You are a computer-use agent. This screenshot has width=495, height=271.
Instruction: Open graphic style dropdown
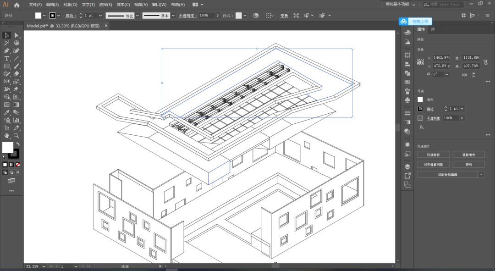(x=245, y=16)
